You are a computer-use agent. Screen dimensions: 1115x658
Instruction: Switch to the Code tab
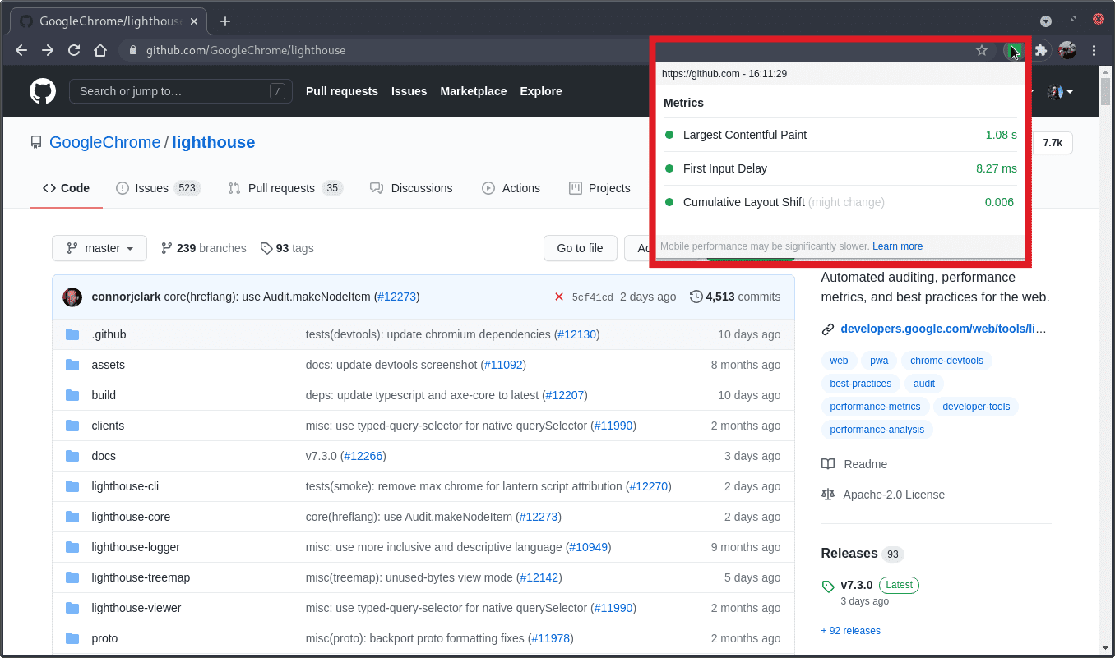tap(66, 188)
